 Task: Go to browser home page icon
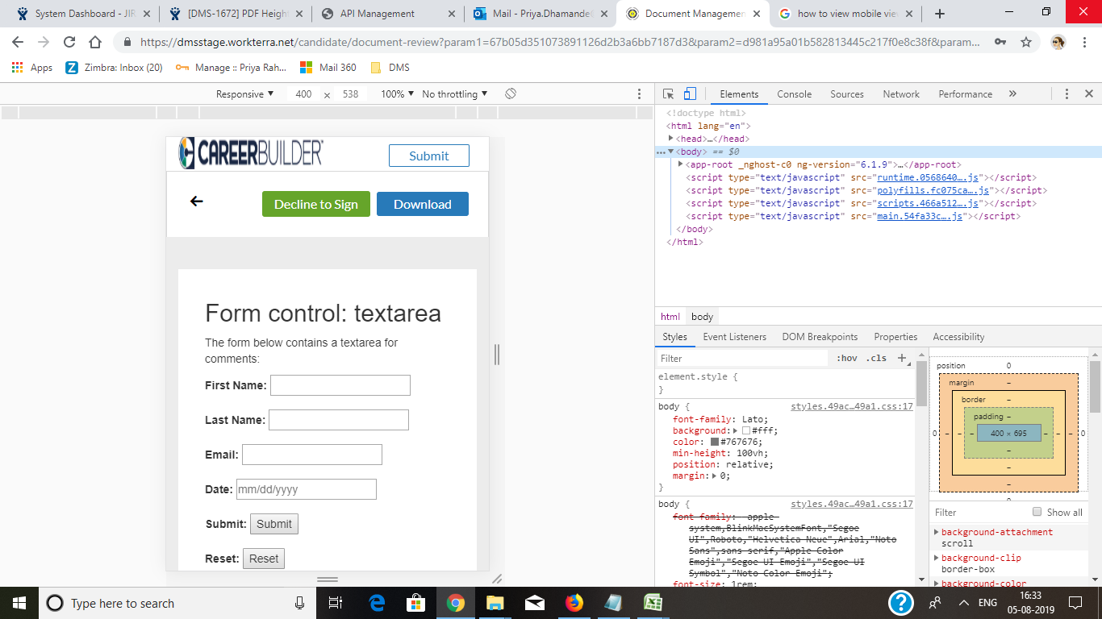(x=95, y=42)
